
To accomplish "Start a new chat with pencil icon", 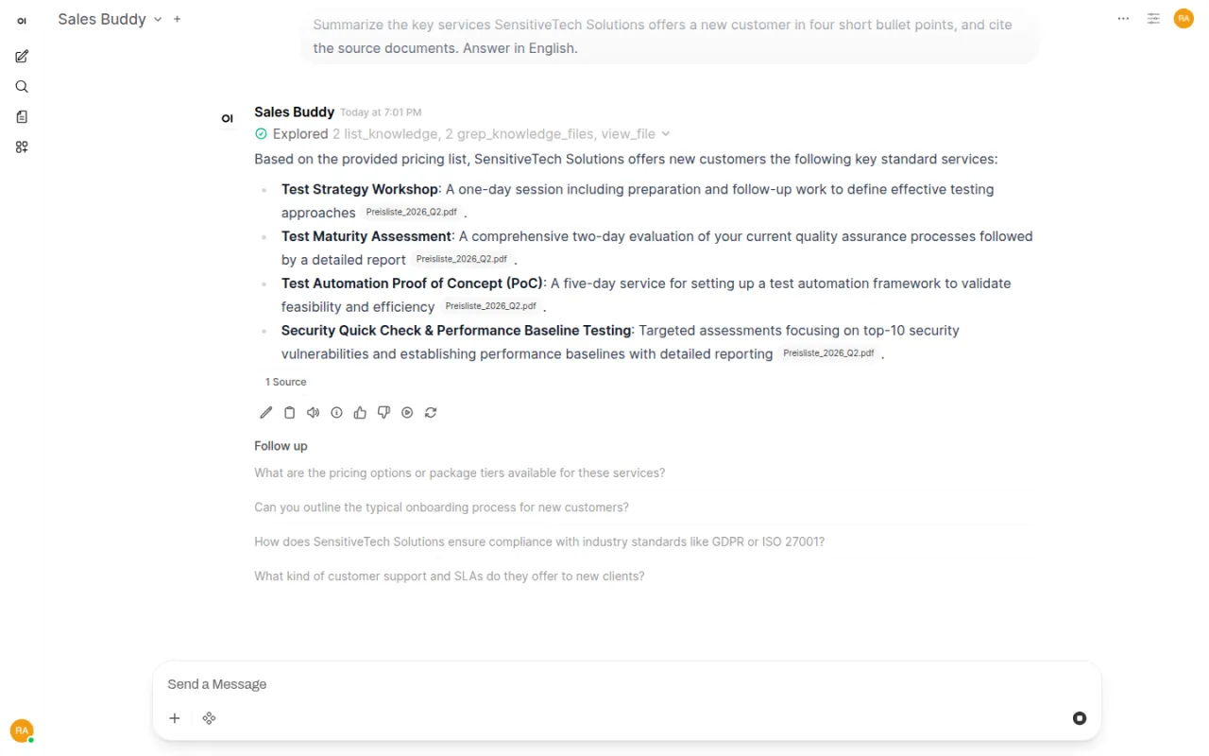I will click(x=22, y=57).
